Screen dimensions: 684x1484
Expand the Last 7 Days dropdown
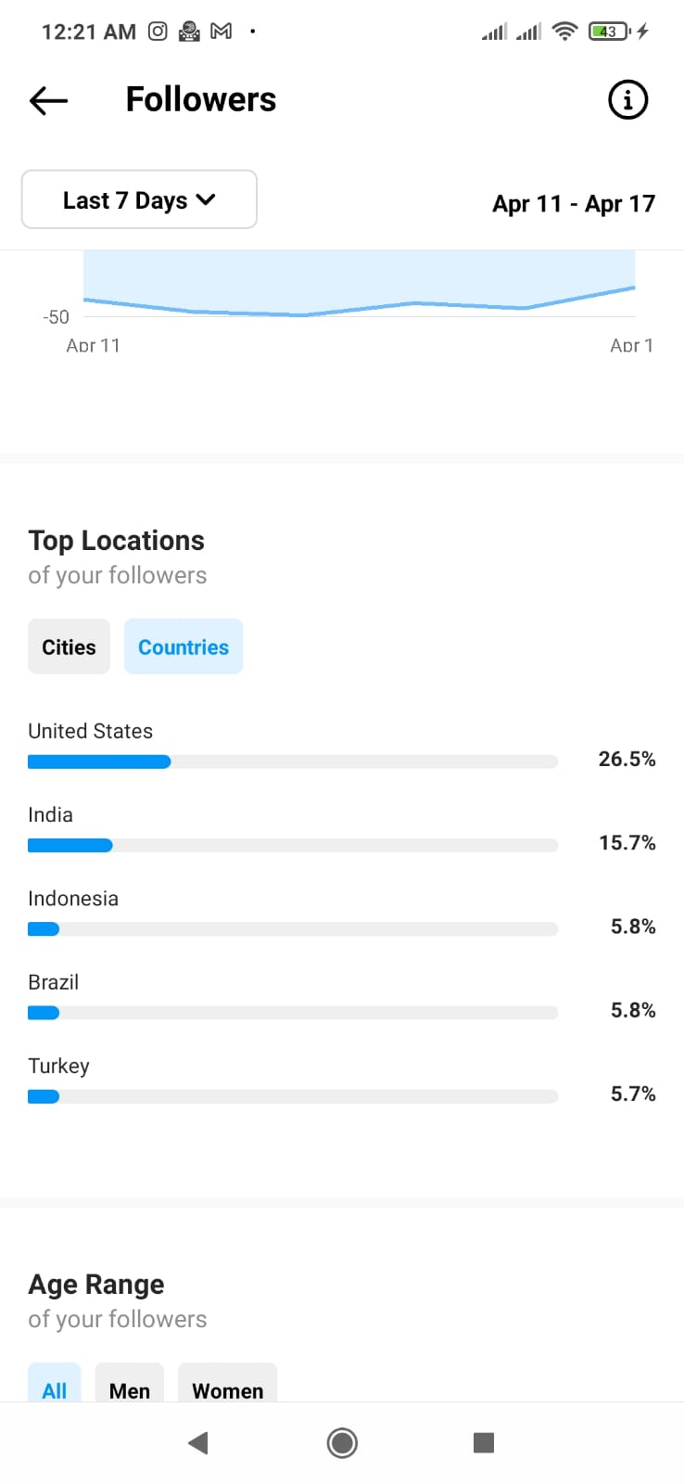139,199
